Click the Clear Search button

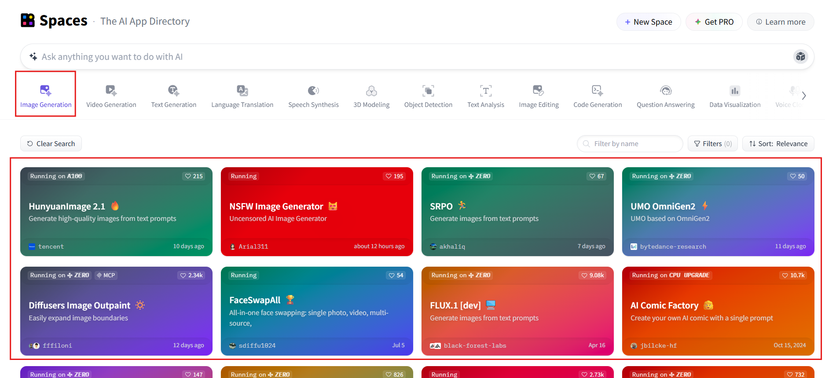coord(51,143)
